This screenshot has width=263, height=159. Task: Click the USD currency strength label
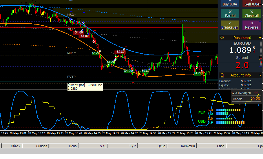(202, 121)
